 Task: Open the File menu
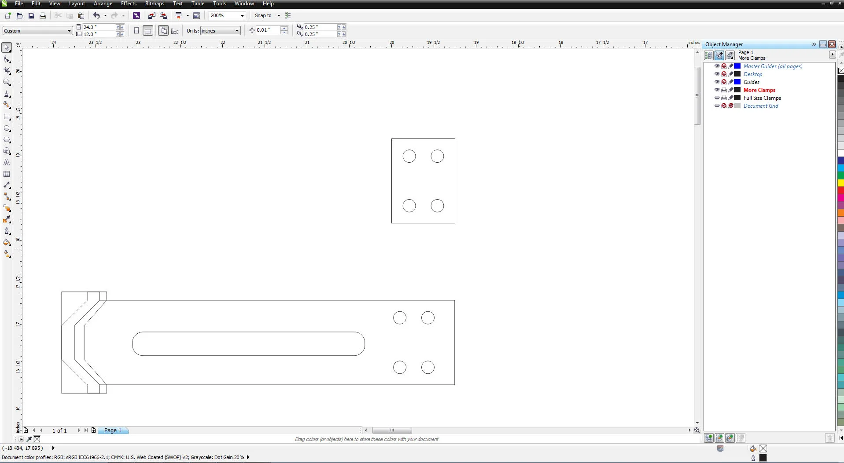click(x=18, y=4)
